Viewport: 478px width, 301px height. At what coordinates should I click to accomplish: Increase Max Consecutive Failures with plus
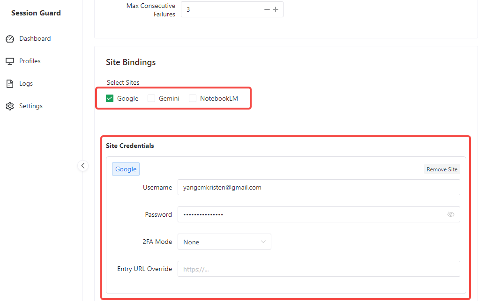click(x=276, y=9)
